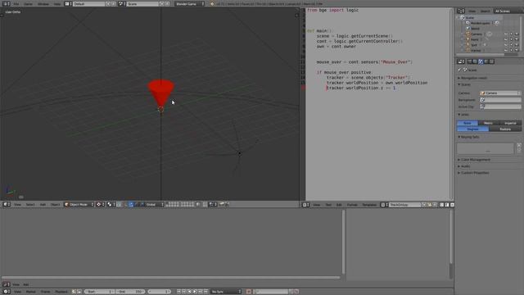The width and height of the screenshot is (524, 295).
Task: Add a new keying set
Action: [x=519, y=146]
